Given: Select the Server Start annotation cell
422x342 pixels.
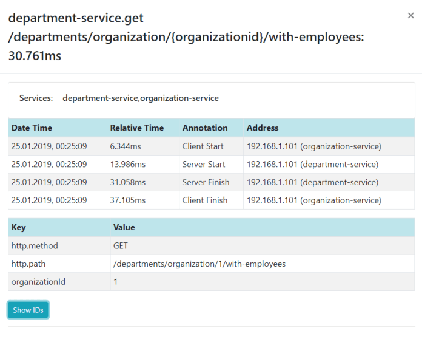Looking at the screenshot, I should click(203, 165).
